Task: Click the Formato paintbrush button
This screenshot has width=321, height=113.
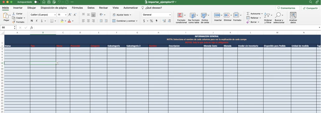Action: (18, 22)
